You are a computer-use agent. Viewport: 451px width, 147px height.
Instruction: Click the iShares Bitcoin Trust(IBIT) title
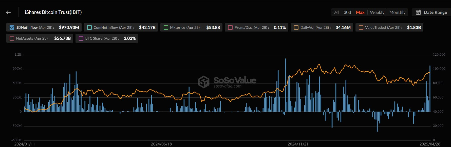coord(53,12)
